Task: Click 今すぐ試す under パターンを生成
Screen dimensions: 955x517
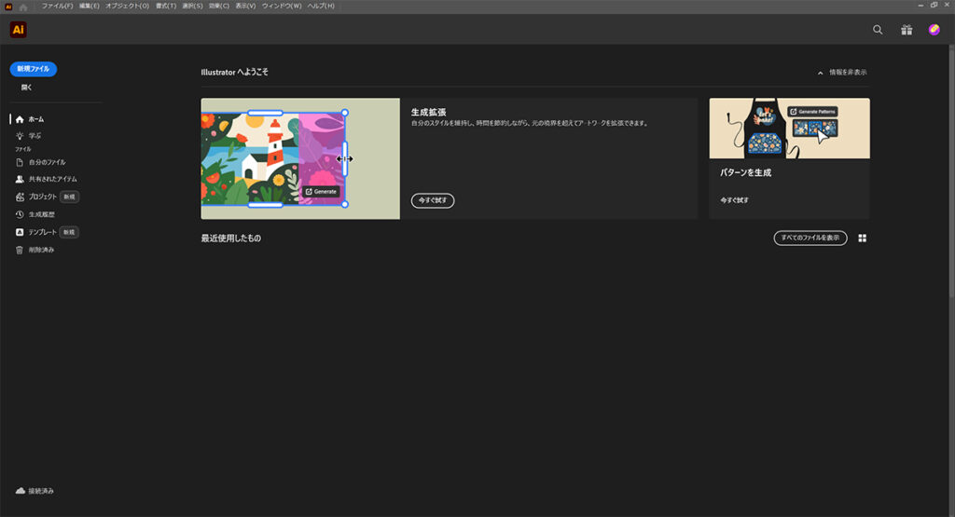Action: point(735,200)
